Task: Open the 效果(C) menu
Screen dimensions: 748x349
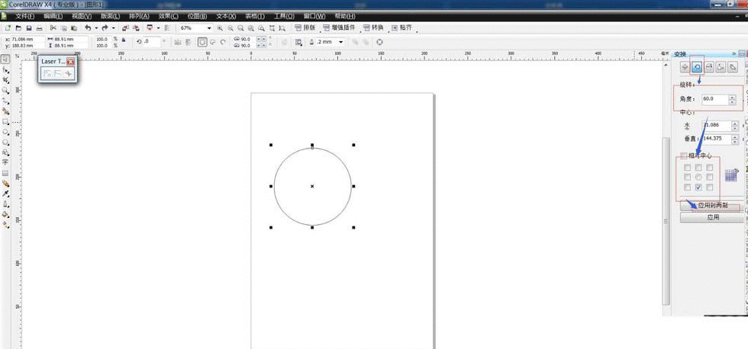Action: pyautogui.click(x=168, y=16)
